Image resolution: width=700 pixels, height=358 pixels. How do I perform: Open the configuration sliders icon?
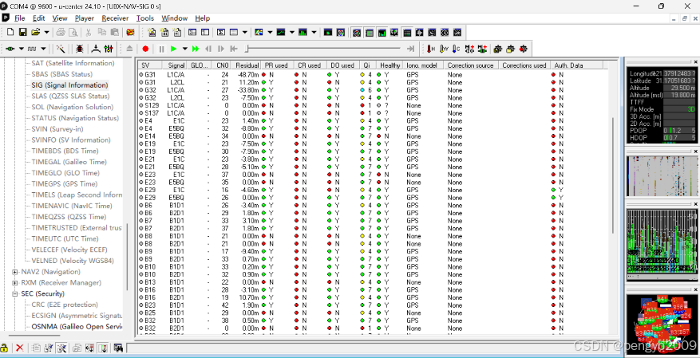click(109, 49)
